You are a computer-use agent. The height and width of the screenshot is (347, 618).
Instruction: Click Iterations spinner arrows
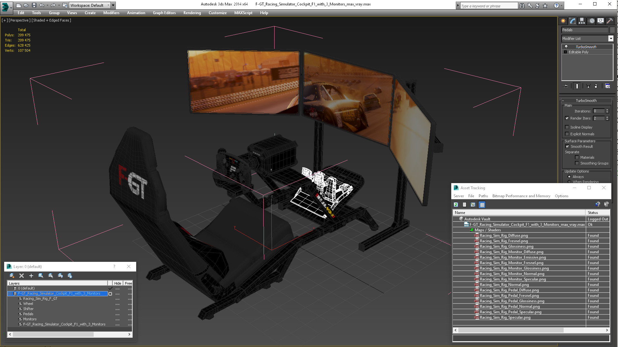tap(607, 111)
